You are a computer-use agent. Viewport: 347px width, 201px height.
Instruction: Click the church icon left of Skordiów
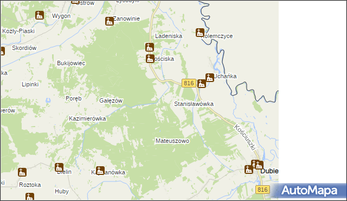click(2, 51)
